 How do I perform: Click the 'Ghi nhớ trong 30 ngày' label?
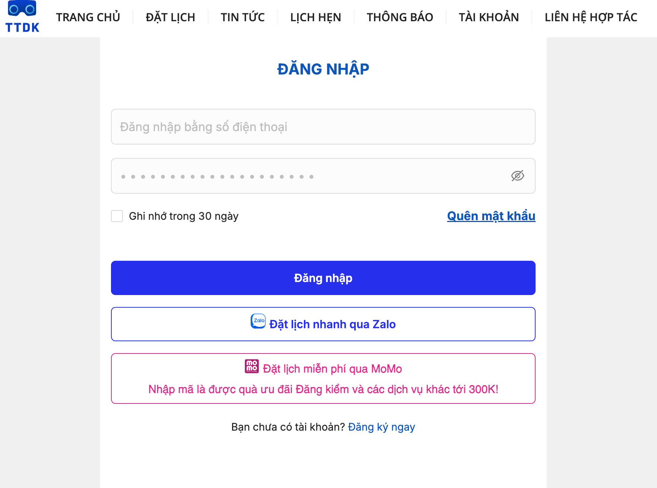184,216
